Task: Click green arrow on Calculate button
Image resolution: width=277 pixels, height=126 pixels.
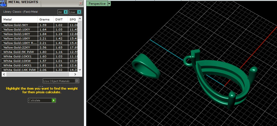Action: click(54, 100)
